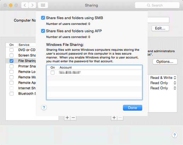Turn off the File Sharing service checkbox
The width and height of the screenshot is (183, 145).
point(11,61)
